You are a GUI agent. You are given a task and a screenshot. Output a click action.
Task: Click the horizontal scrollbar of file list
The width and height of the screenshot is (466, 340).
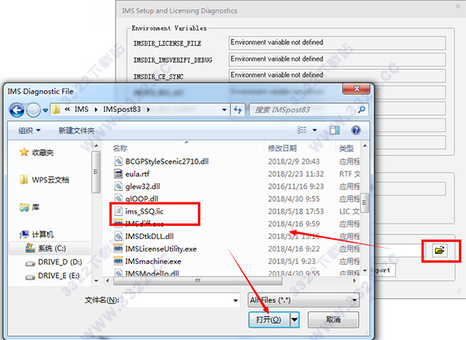(x=197, y=280)
